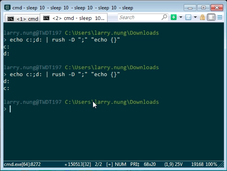Click into the Search input field

click(140, 18)
